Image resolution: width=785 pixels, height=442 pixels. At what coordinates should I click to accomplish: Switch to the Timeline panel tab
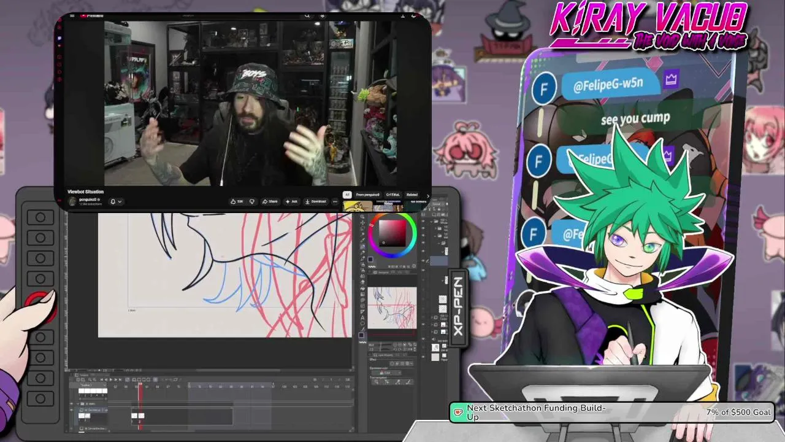tap(82, 375)
